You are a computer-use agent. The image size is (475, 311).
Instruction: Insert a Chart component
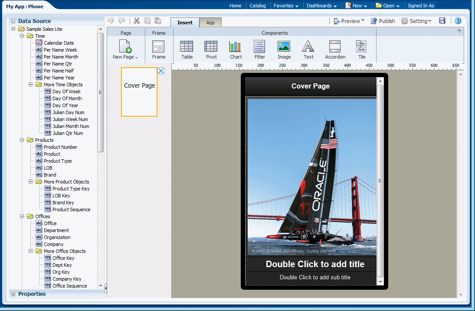click(x=236, y=50)
